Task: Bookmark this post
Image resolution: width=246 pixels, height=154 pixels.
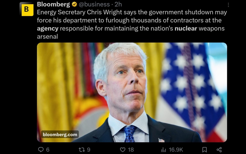Action: [x=205, y=149]
